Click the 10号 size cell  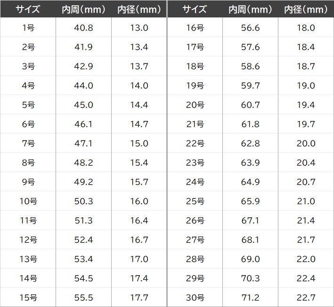pyautogui.click(x=28, y=201)
